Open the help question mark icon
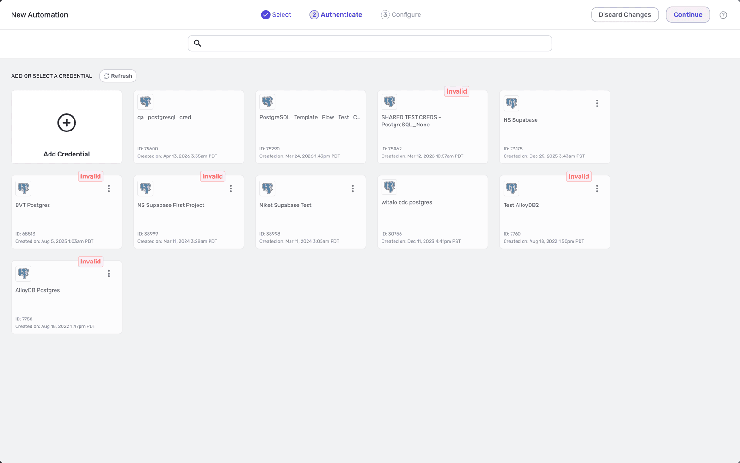The image size is (740, 463). 723,15
